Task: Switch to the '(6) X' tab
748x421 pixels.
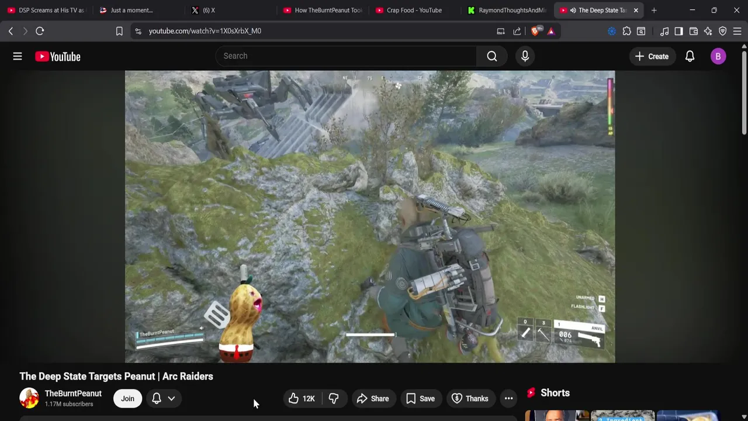Action: click(x=231, y=10)
